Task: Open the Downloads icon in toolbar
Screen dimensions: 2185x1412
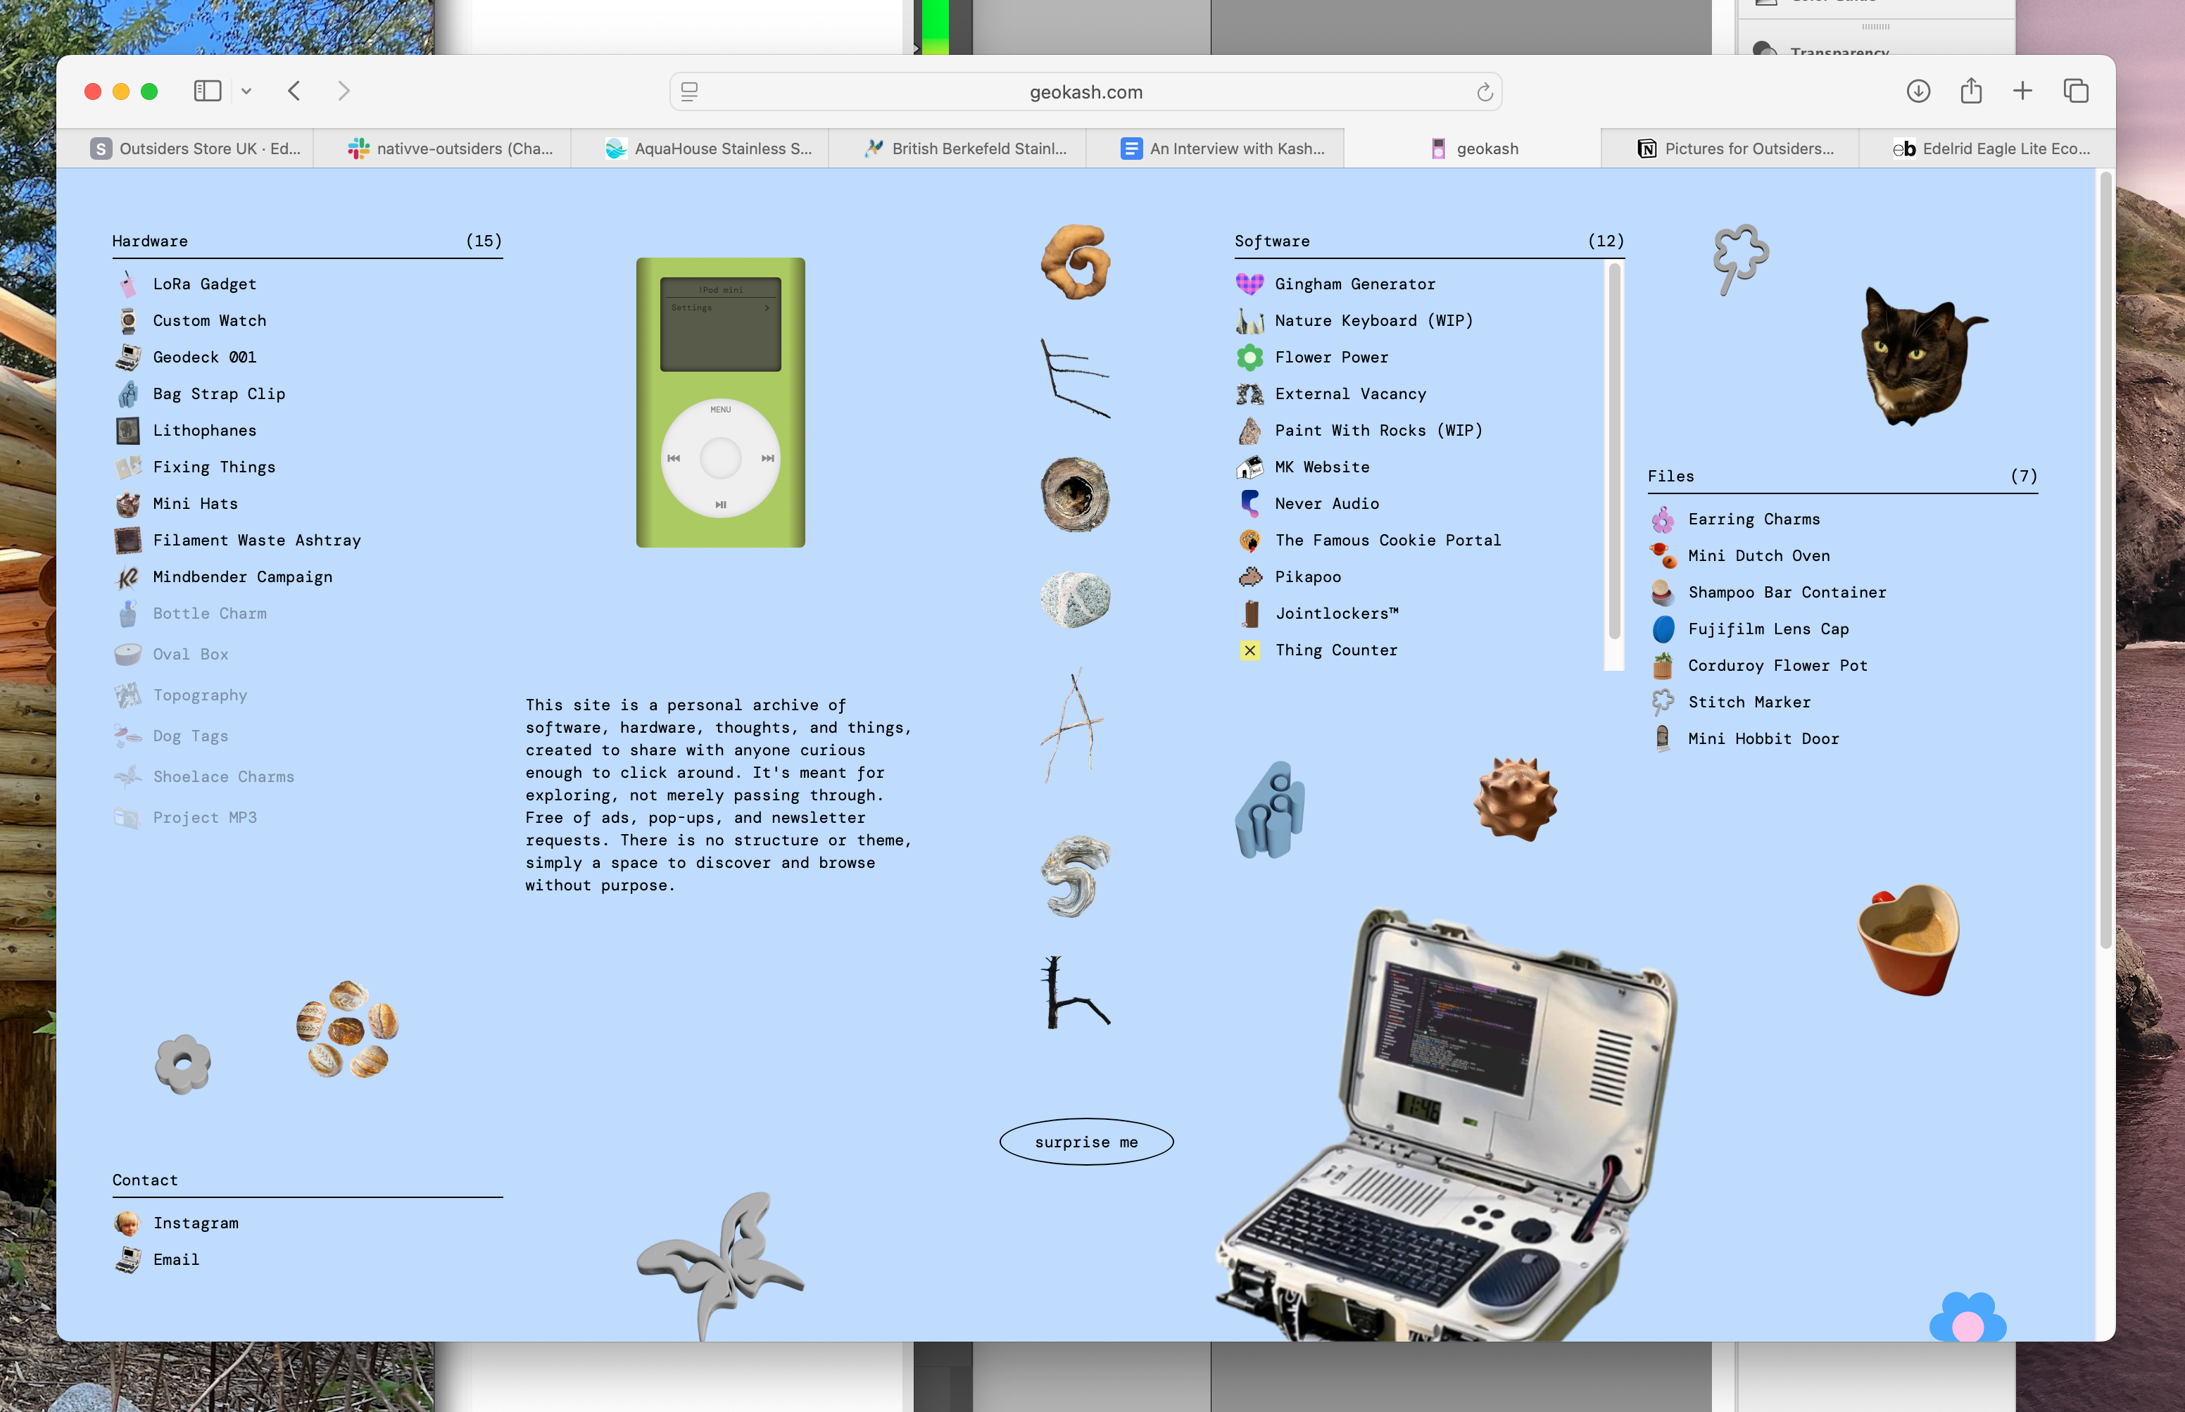Action: (1918, 91)
